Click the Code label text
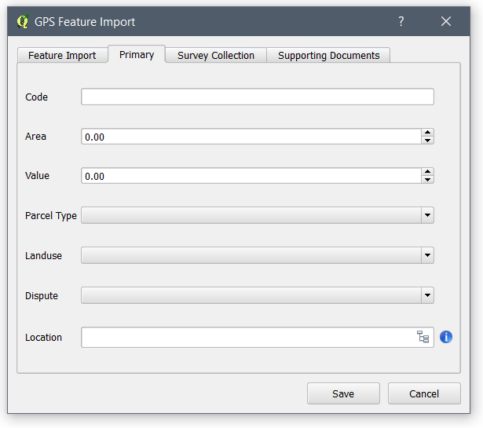The width and height of the screenshot is (483, 428). (36, 97)
